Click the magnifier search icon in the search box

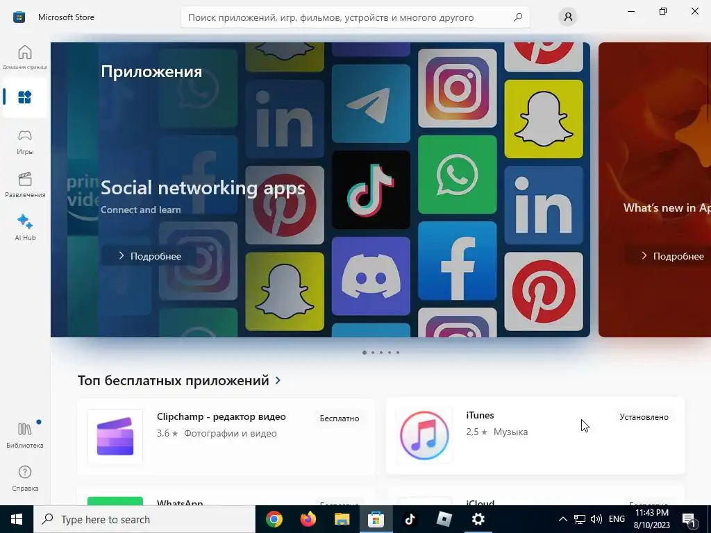coord(518,17)
